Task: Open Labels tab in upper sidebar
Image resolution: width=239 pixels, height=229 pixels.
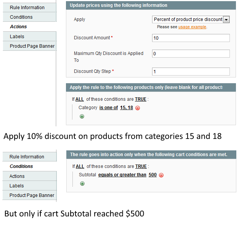Action: [17, 37]
